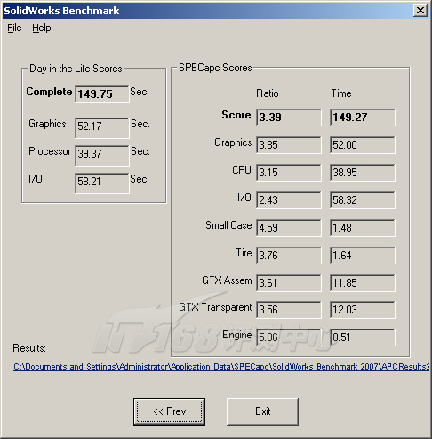Image resolution: width=432 pixels, height=439 pixels.
Task: Click the Tire ratio field 3.76
Action: [289, 256]
